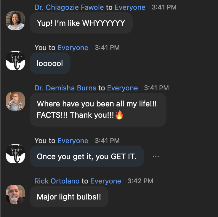The image size is (218, 217).
Task: Click 'Everyone' recipient in Rick Ortolano's header
Action: tap(106, 181)
